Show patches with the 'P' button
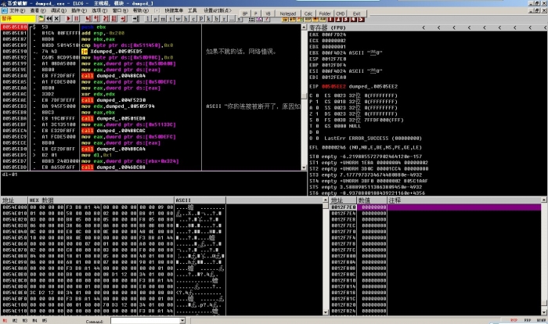 pos(201,19)
